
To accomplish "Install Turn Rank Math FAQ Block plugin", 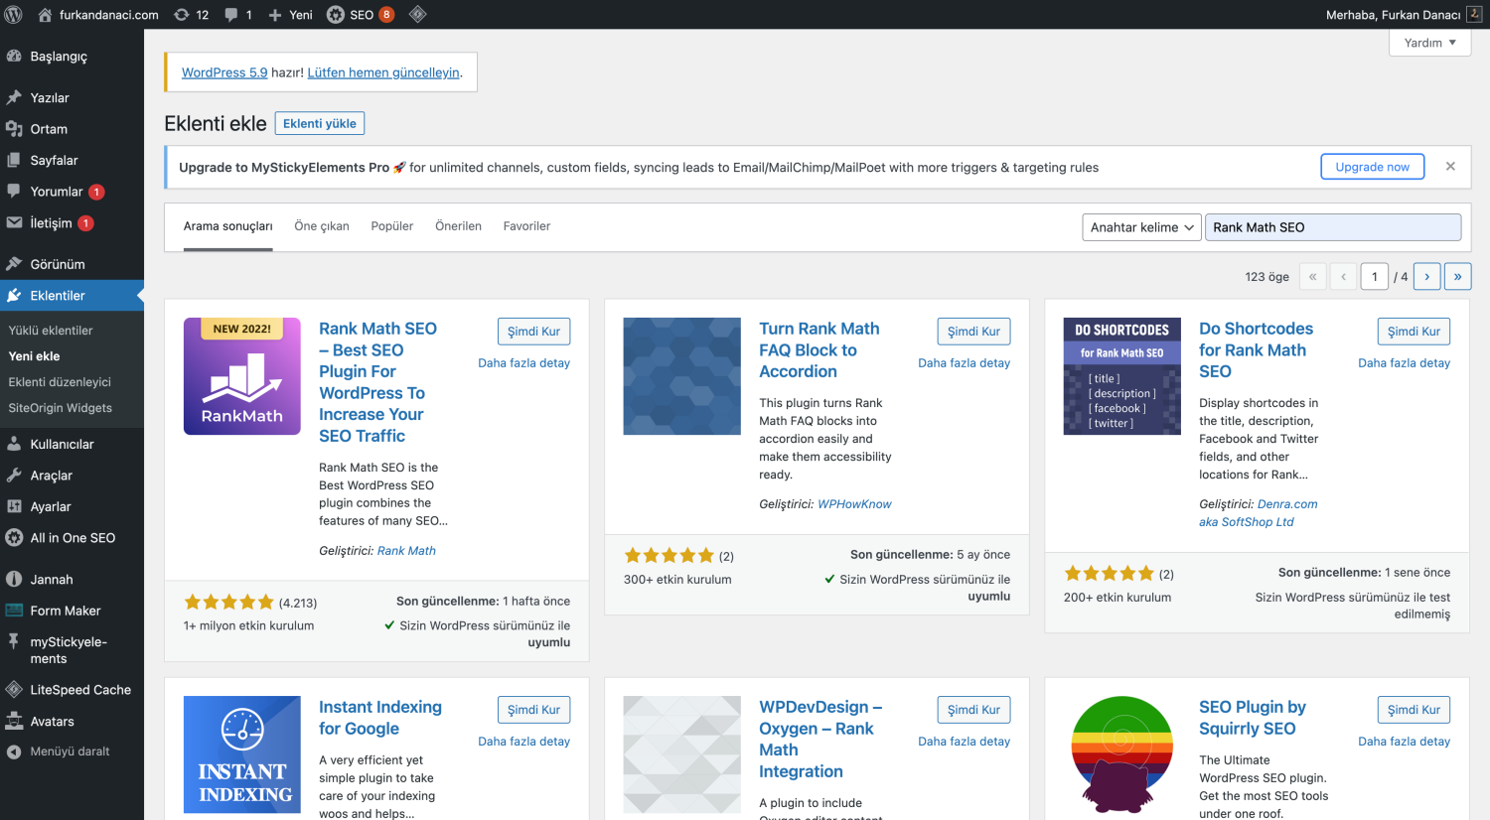I will 973,332.
